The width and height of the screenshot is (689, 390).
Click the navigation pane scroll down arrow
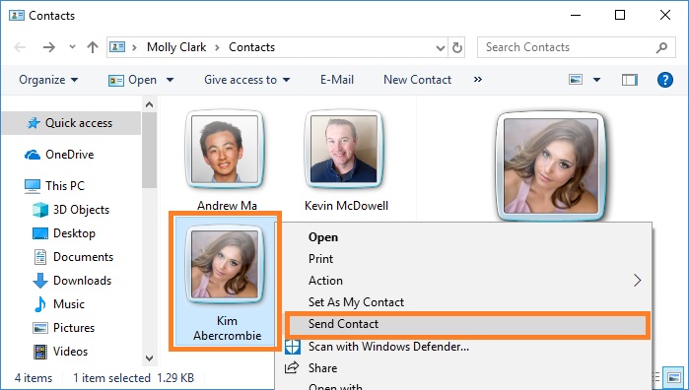coord(150,358)
